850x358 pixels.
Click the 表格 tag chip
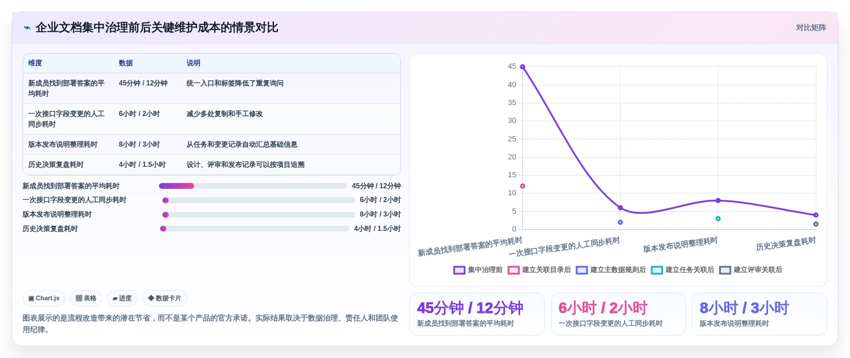point(86,298)
